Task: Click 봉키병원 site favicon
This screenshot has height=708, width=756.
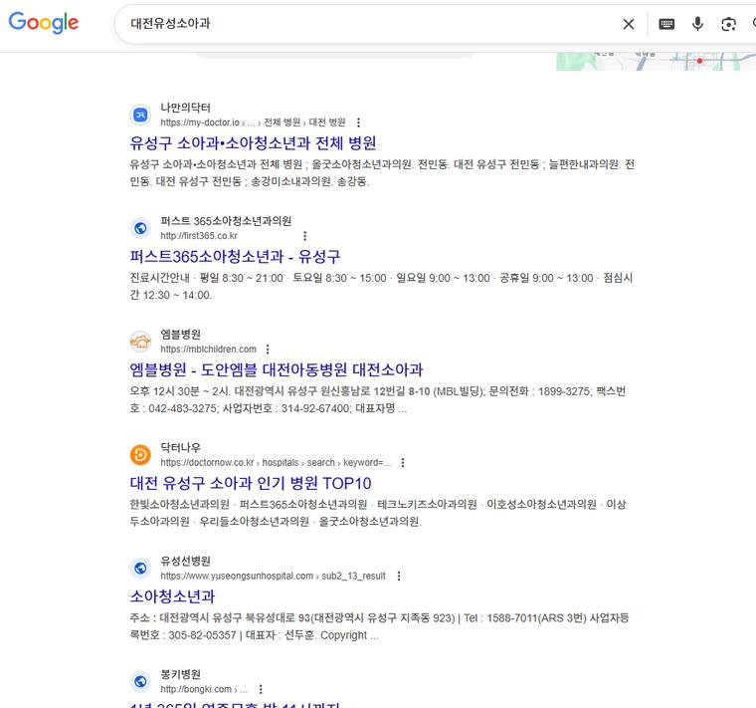Action: tap(140, 681)
